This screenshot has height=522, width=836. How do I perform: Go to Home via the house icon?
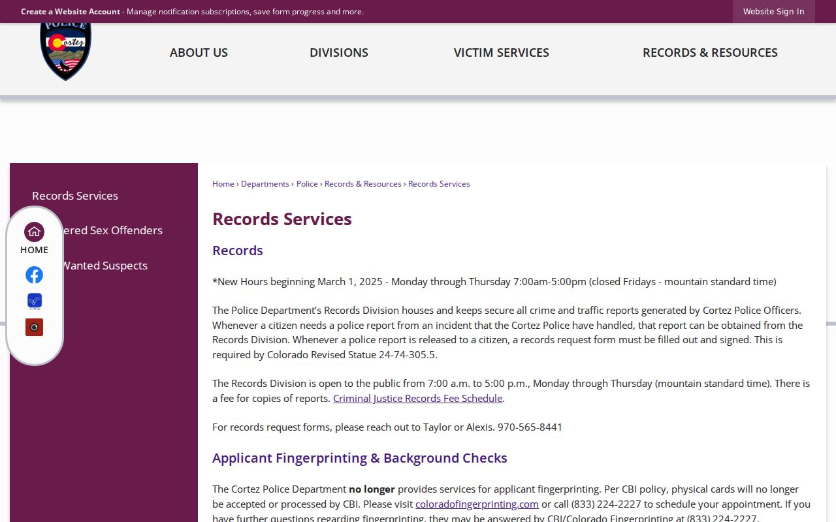click(x=34, y=232)
